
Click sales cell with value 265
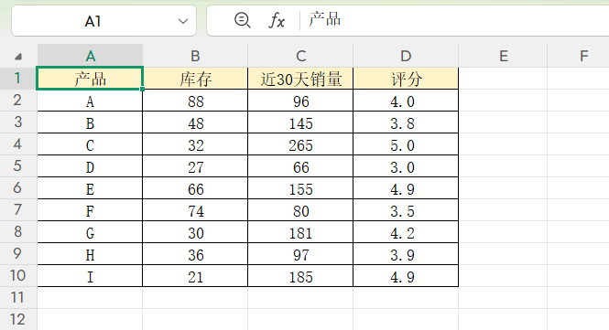300,144
